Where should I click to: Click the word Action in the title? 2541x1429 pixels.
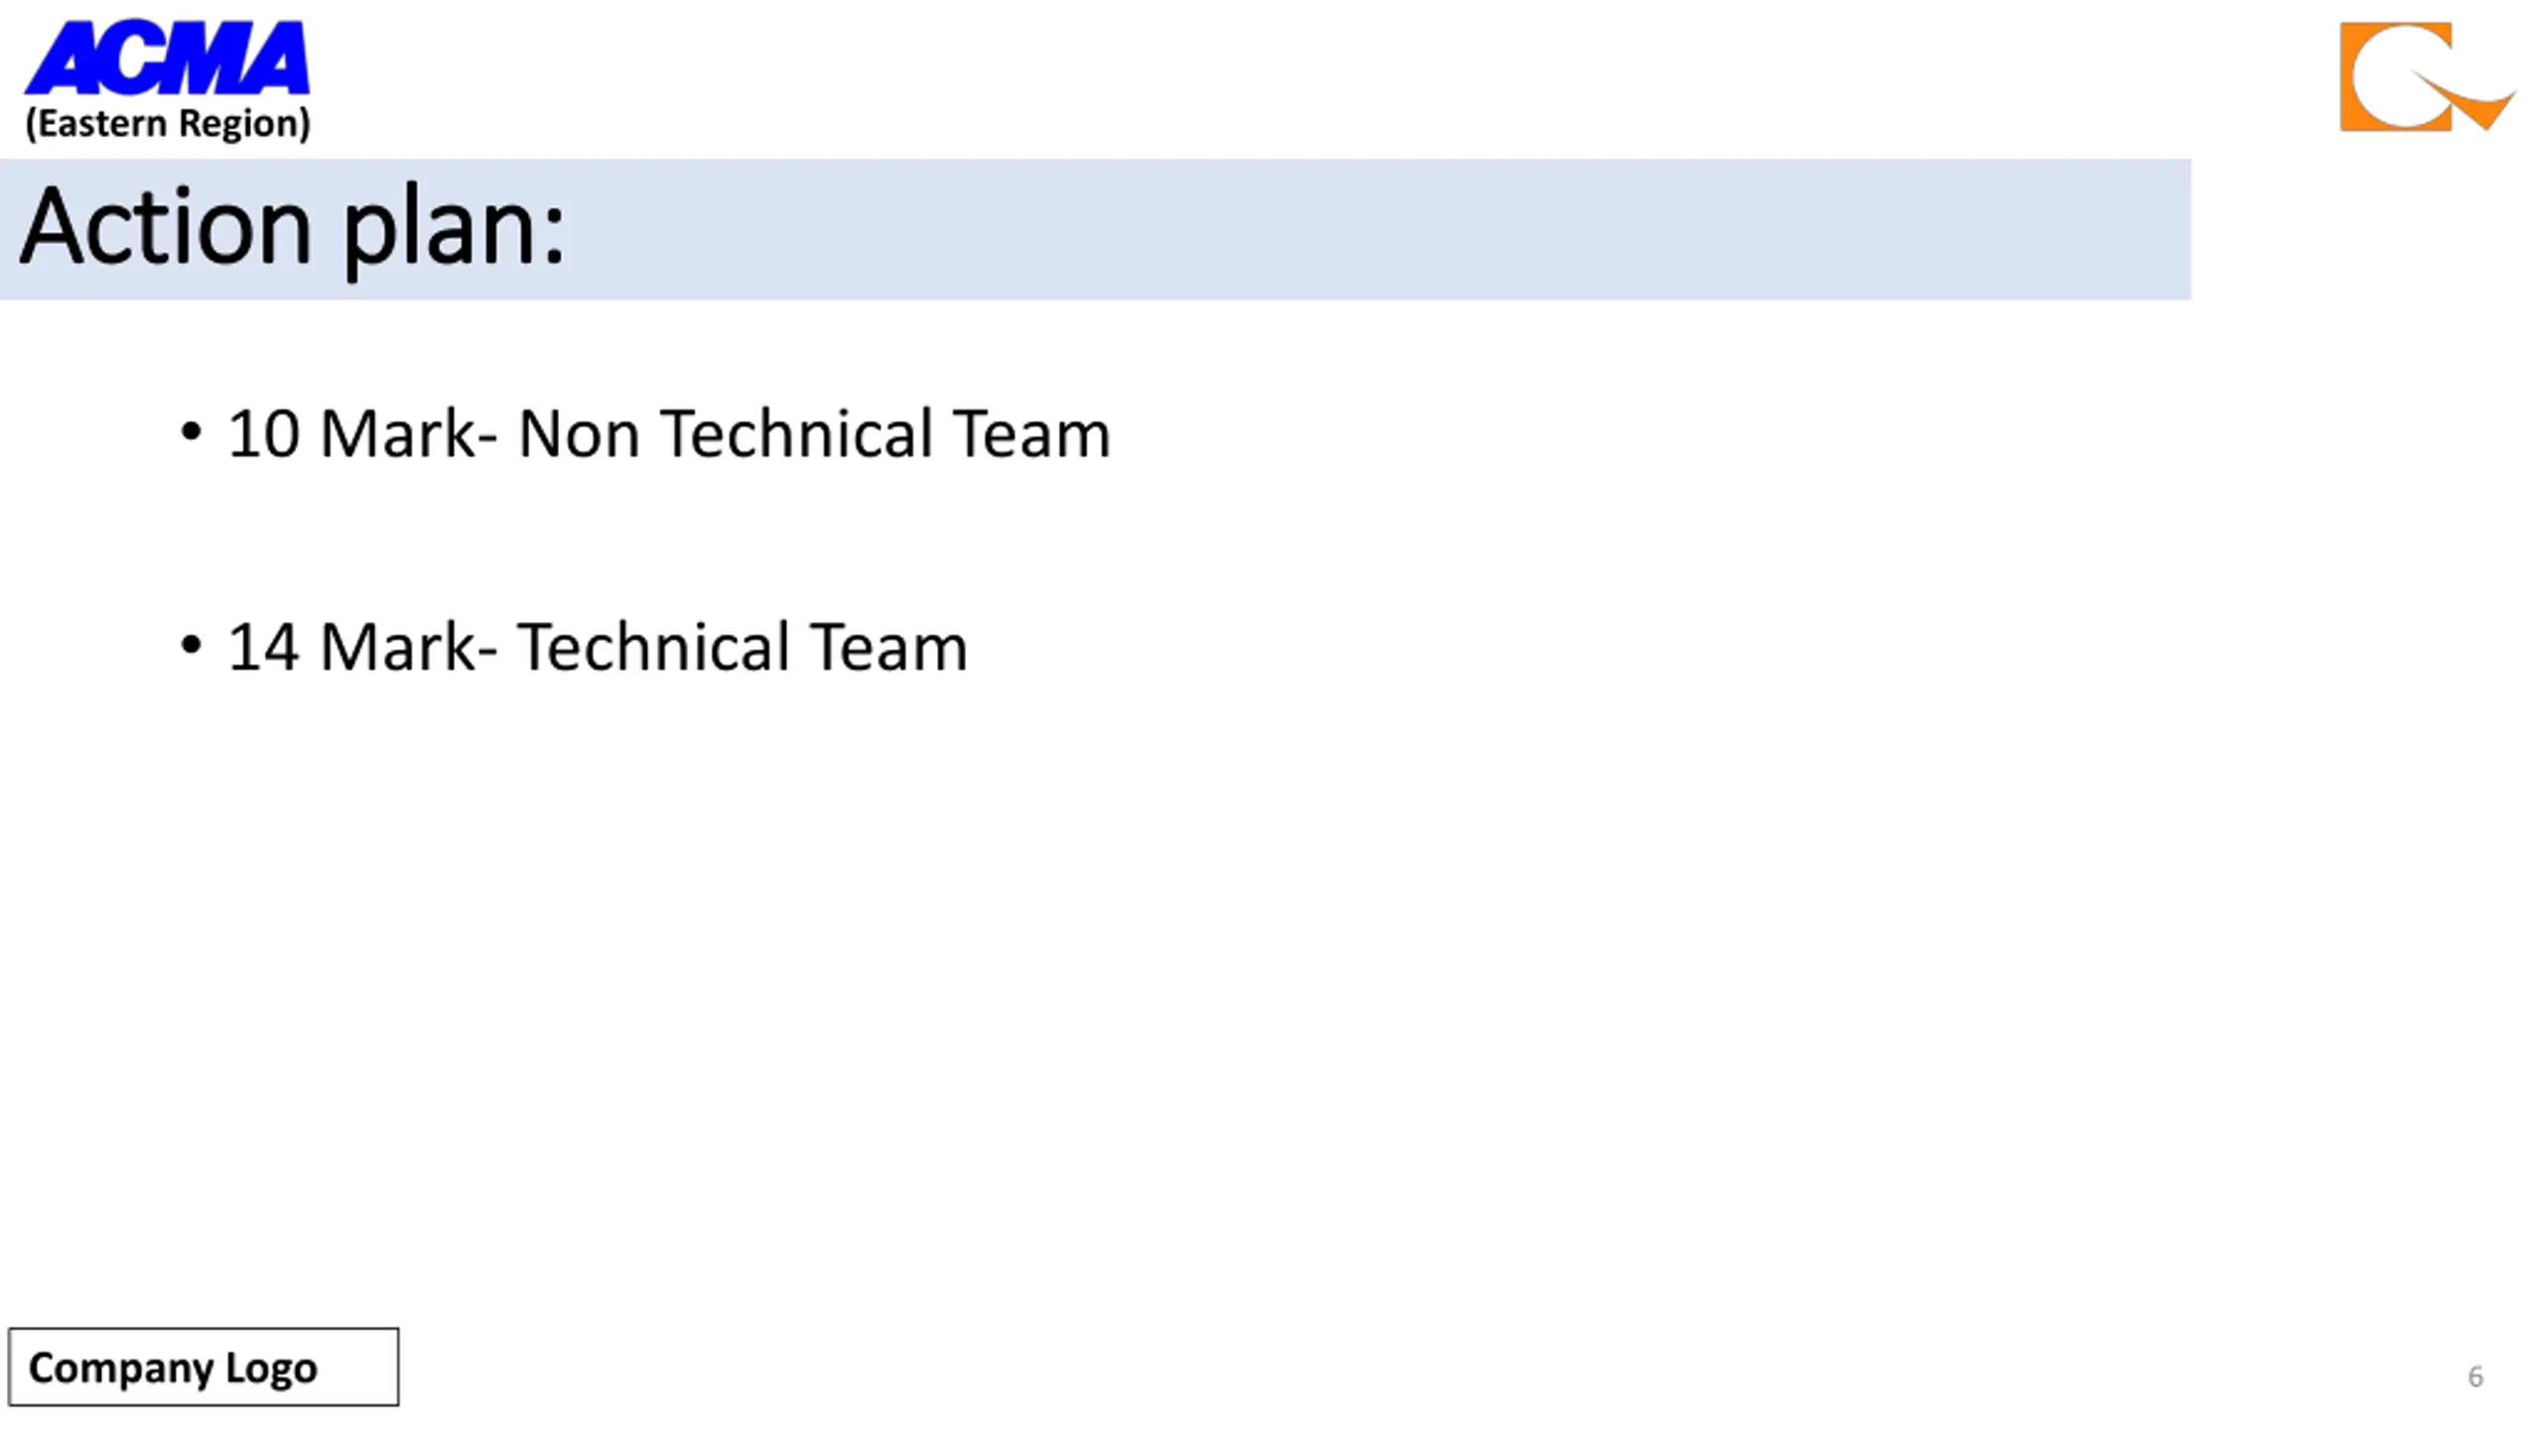tap(167, 226)
